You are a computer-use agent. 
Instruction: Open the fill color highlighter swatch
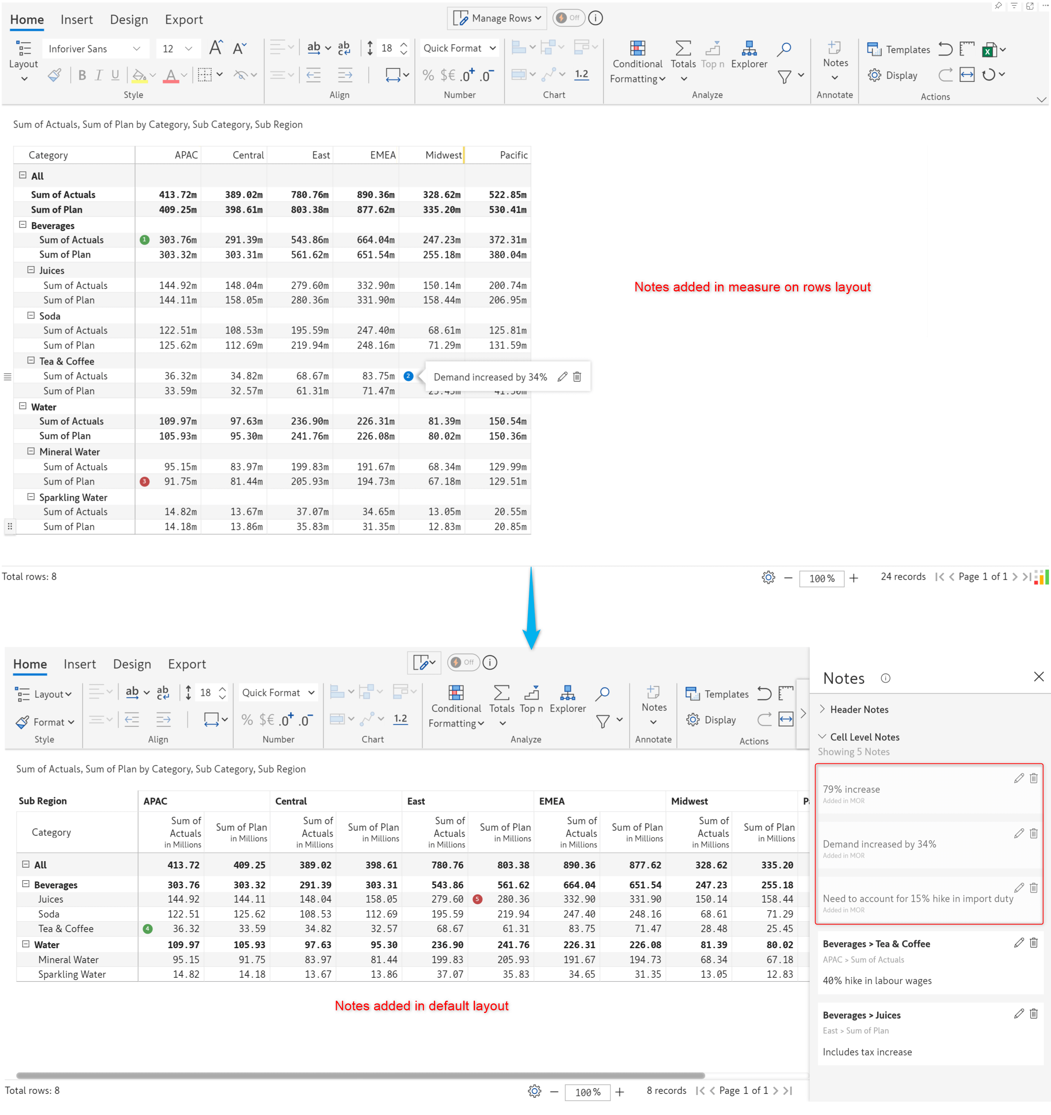coord(139,75)
